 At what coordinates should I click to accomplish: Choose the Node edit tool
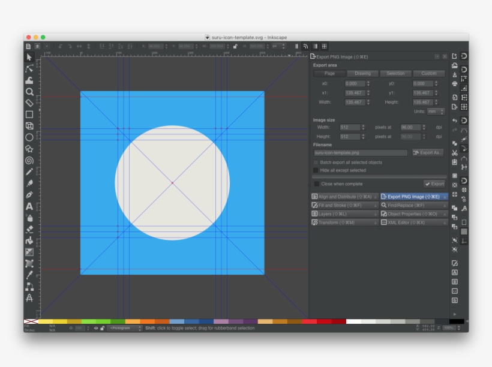(29, 69)
